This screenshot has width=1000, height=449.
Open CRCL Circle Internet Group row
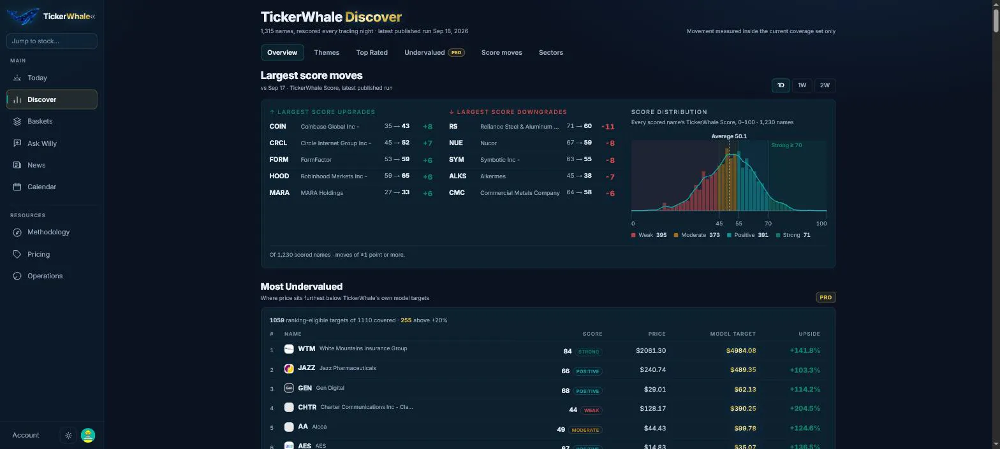coord(351,143)
